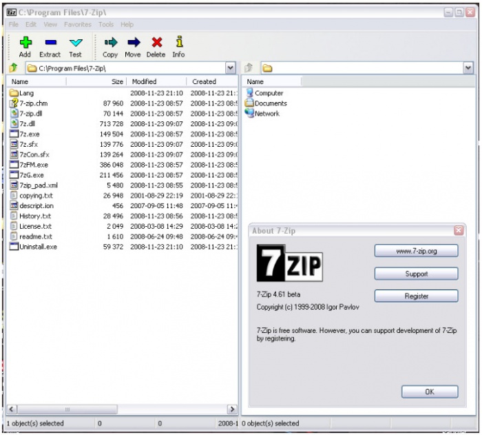
Task: Click the 7zFM.exe application icon
Action: [x=14, y=165]
